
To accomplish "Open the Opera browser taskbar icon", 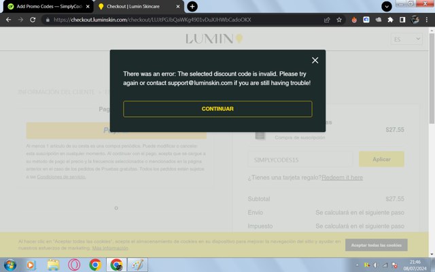I will [x=74, y=265].
